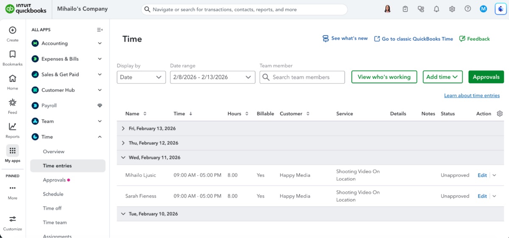Click the global search field

click(x=244, y=9)
